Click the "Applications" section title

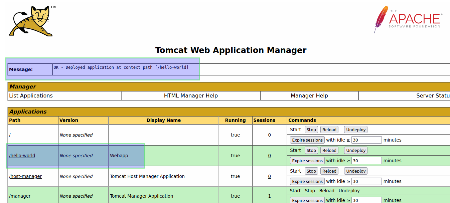(x=28, y=112)
